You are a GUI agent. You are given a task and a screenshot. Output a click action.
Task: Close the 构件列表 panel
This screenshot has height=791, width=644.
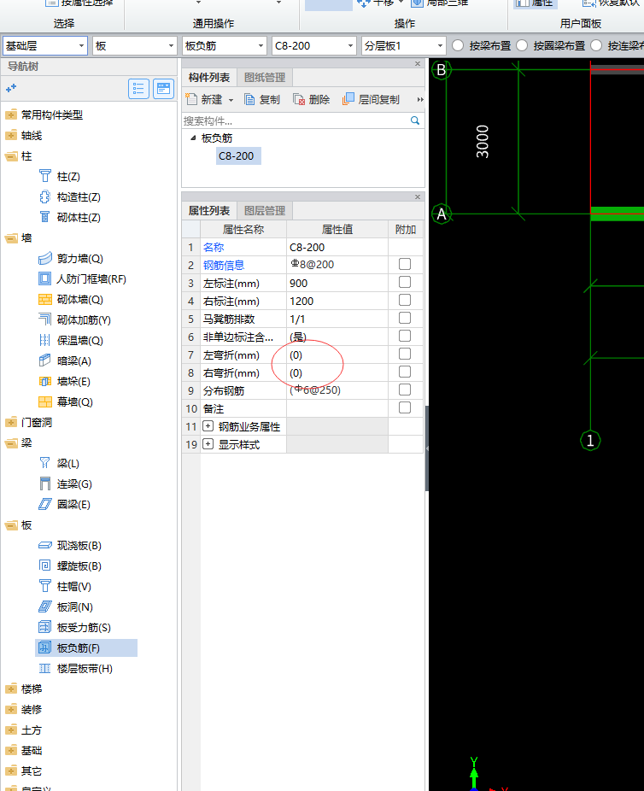coord(418,63)
